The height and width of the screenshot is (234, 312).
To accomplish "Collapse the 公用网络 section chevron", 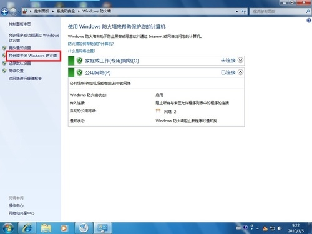I will pyautogui.click(x=240, y=72).
